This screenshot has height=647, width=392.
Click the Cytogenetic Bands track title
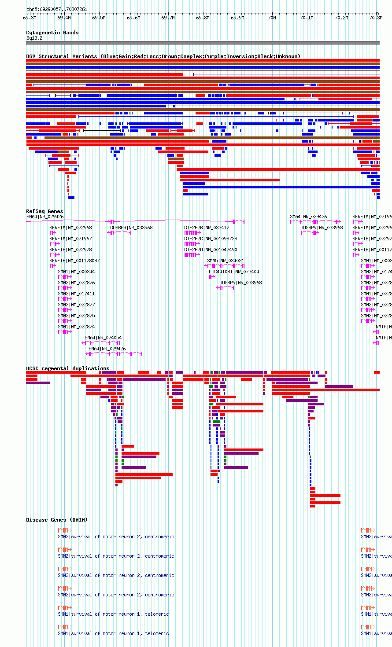click(52, 33)
